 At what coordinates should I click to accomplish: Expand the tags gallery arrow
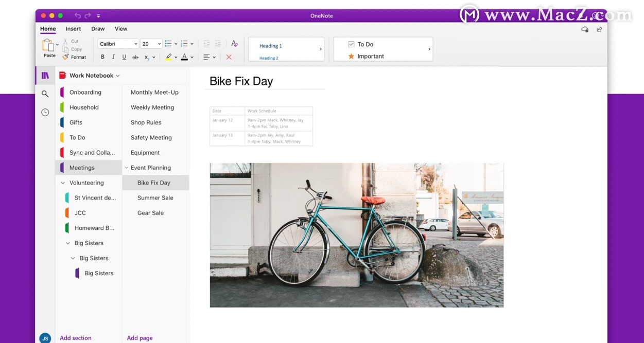coord(429,49)
